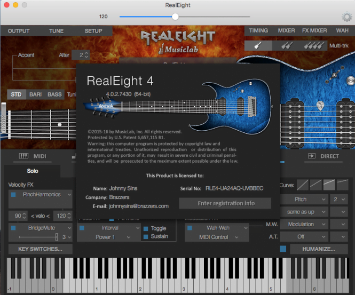Screen dimensions: 355x295
Task: Click the tempo slider knob
Action: click(175, 17)
